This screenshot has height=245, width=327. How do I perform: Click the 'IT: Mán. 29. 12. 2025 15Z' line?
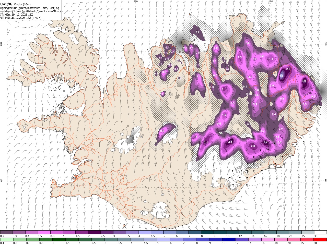17,15
